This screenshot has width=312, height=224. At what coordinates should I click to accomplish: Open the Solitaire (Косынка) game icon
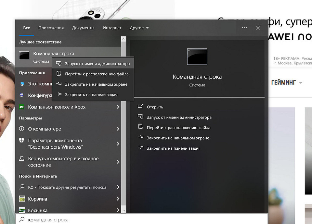pos(22,210)
